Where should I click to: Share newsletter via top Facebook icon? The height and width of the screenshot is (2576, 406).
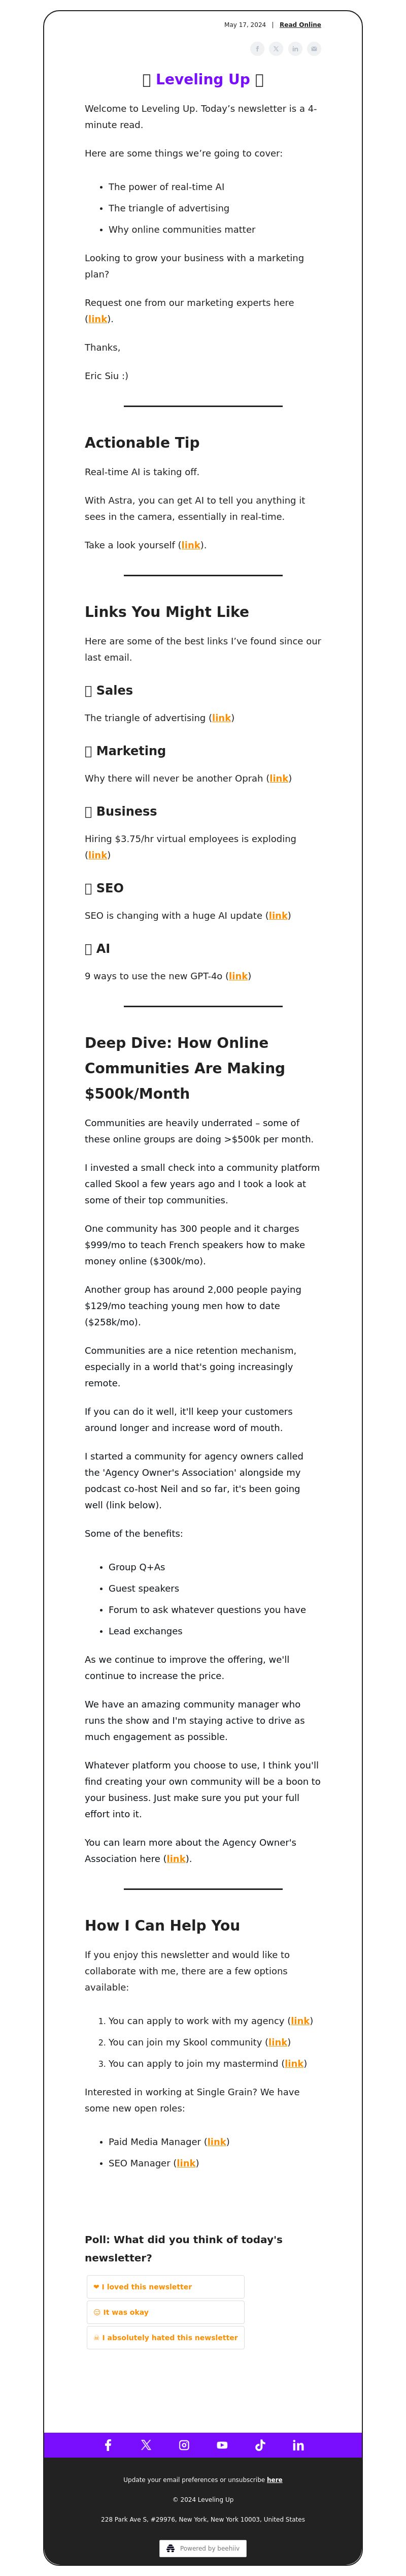pyautogui.click(x=257, y=49)
